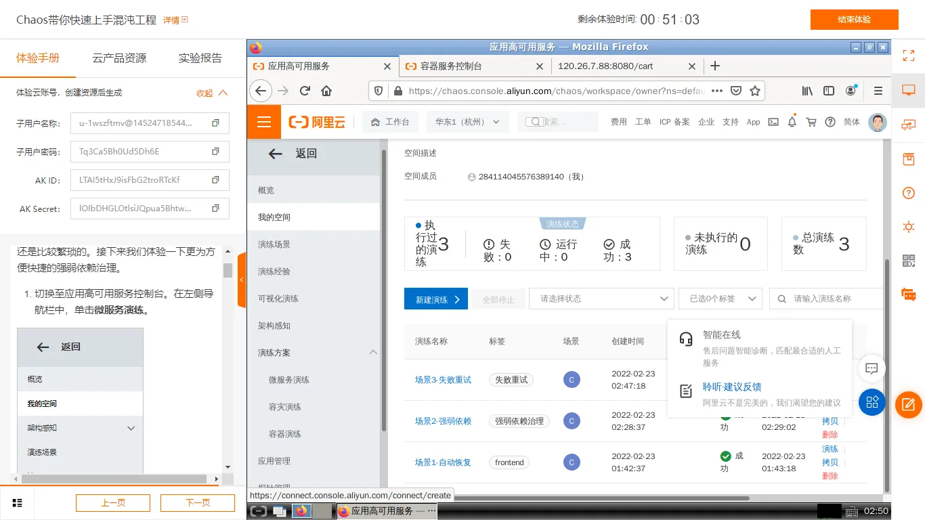Screen dimensions: 925x520
Task: Open 容灾演练 in the sidebar
Action: [285, 407]
